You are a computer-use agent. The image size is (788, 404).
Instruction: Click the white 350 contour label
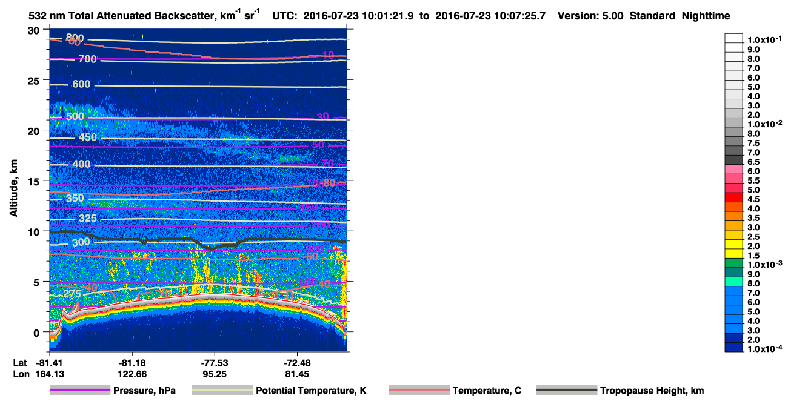coord(75,198)
